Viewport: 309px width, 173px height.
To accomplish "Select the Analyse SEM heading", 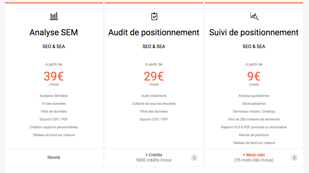I will tap(54, 32).
